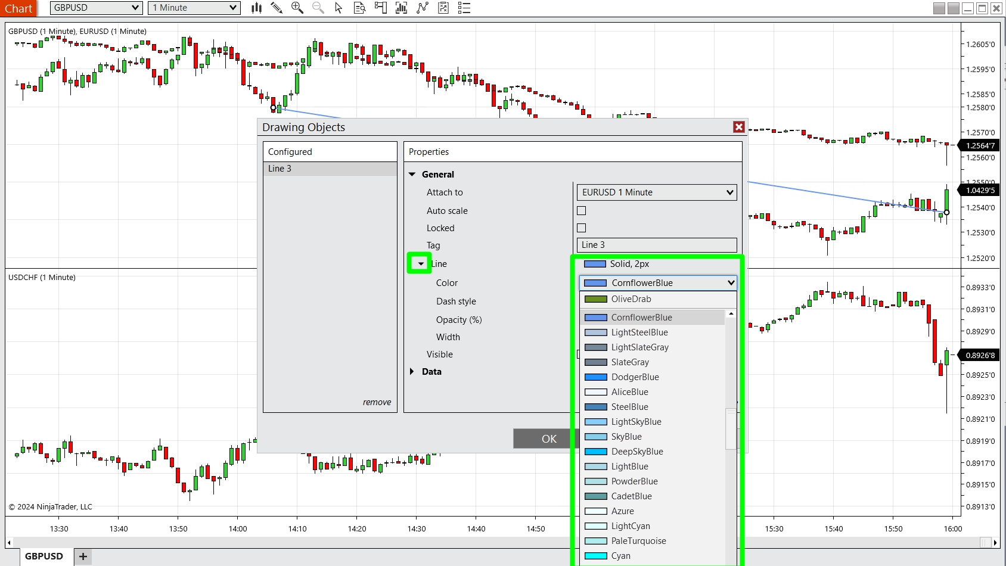Image resolution: width=1006 pixels, height=566 pixels.
Task: Open the chart style bars icon
Action: (256, 8)
